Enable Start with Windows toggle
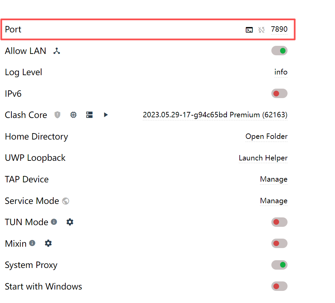This screenshot has width=335, height=303. click(x=279, y=286)
